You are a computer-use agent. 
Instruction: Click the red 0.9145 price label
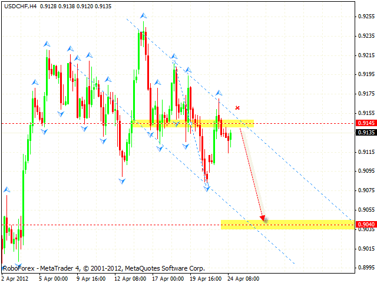[366, 123]
